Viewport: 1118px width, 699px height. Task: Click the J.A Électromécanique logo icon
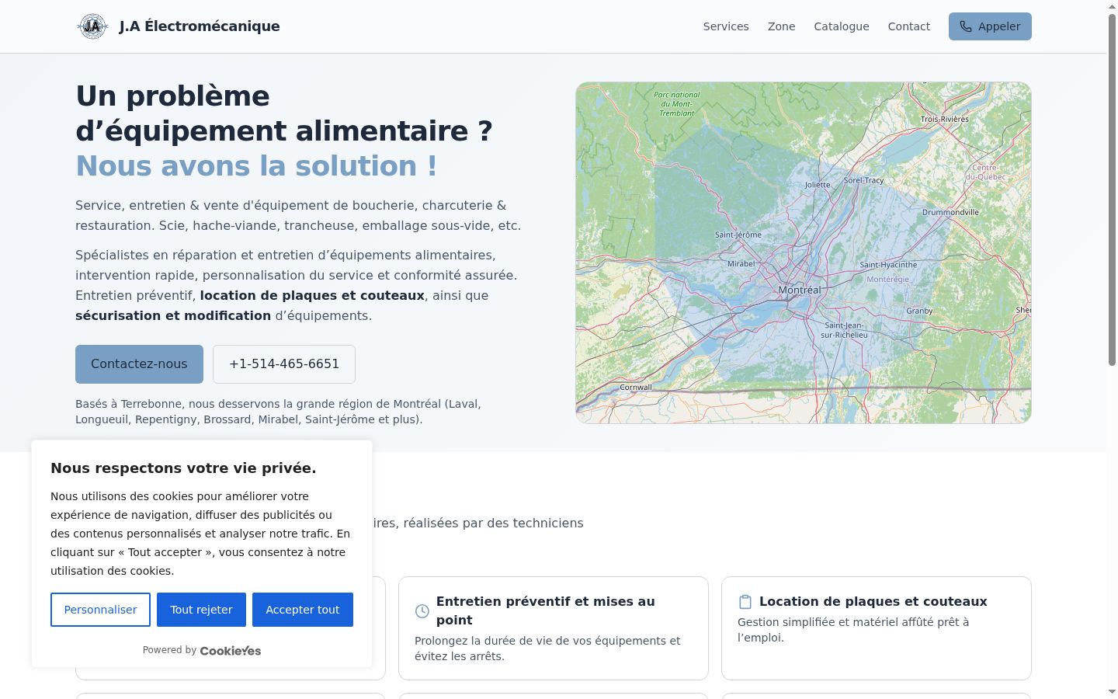coord(92,26)
